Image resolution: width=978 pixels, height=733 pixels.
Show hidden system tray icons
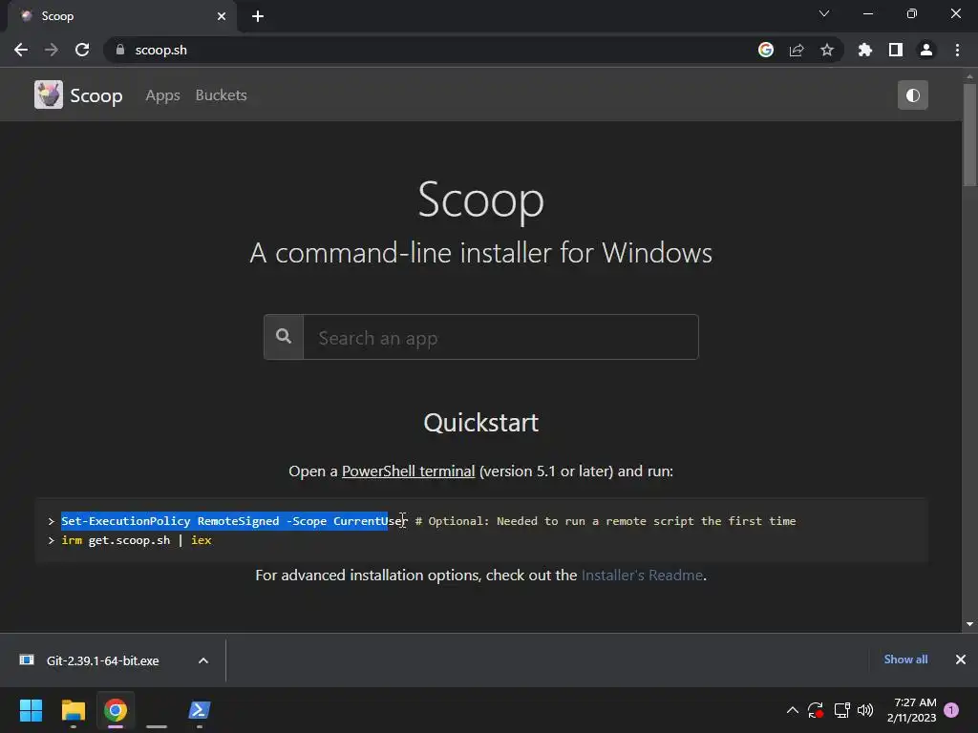(793, 710)
